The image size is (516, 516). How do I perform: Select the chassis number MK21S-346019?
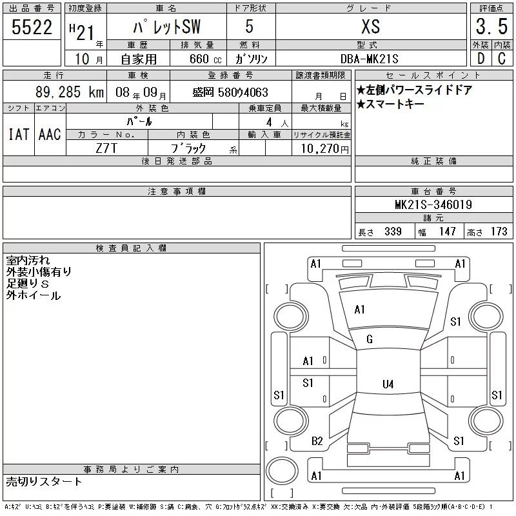click(433, 204)
